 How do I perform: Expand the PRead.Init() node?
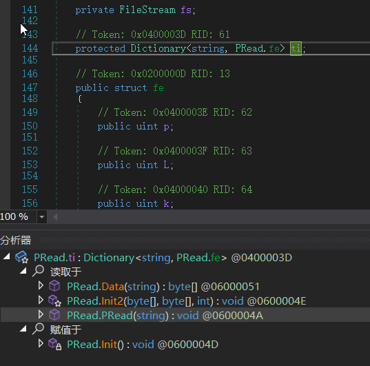tap(41, 344)
